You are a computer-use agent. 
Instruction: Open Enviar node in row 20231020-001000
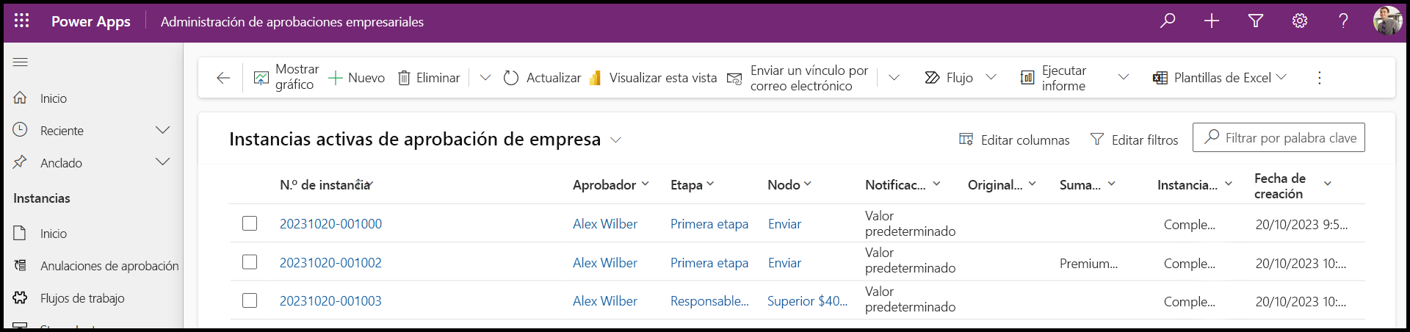tap(784, 224)
